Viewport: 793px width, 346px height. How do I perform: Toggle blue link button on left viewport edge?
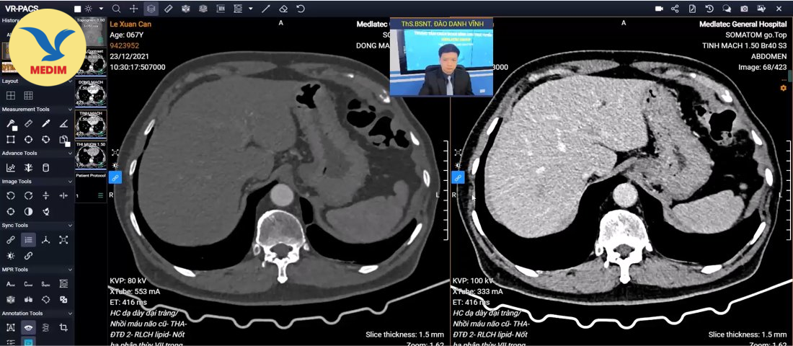coord(115,177)
